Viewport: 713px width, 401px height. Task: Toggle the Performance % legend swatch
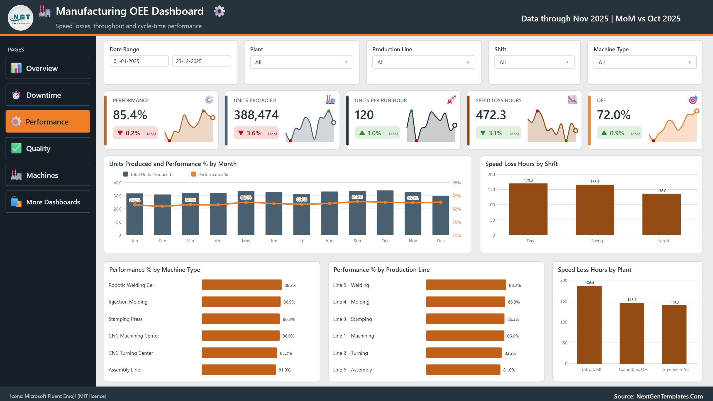194,174
